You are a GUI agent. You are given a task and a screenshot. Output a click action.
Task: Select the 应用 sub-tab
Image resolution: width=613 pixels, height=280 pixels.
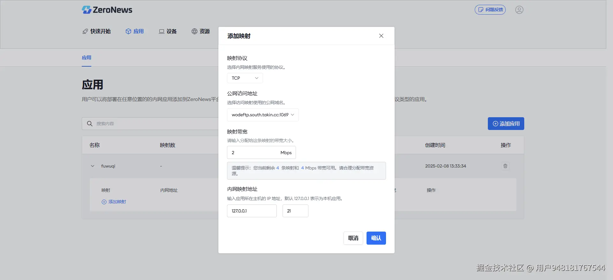pyautogui.click(x=87, y=58)
